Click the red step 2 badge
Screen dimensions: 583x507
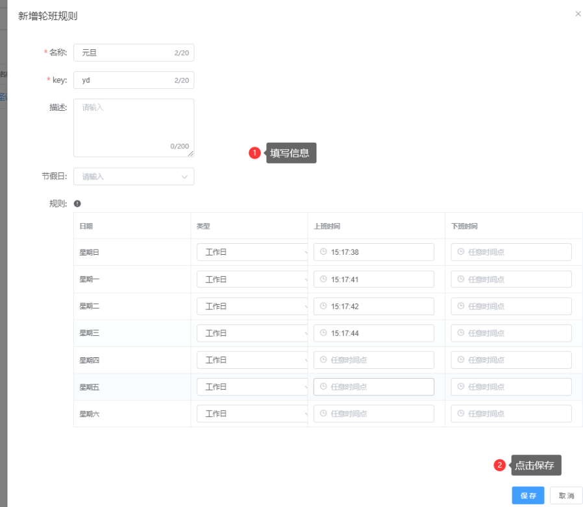click(499, 465)
